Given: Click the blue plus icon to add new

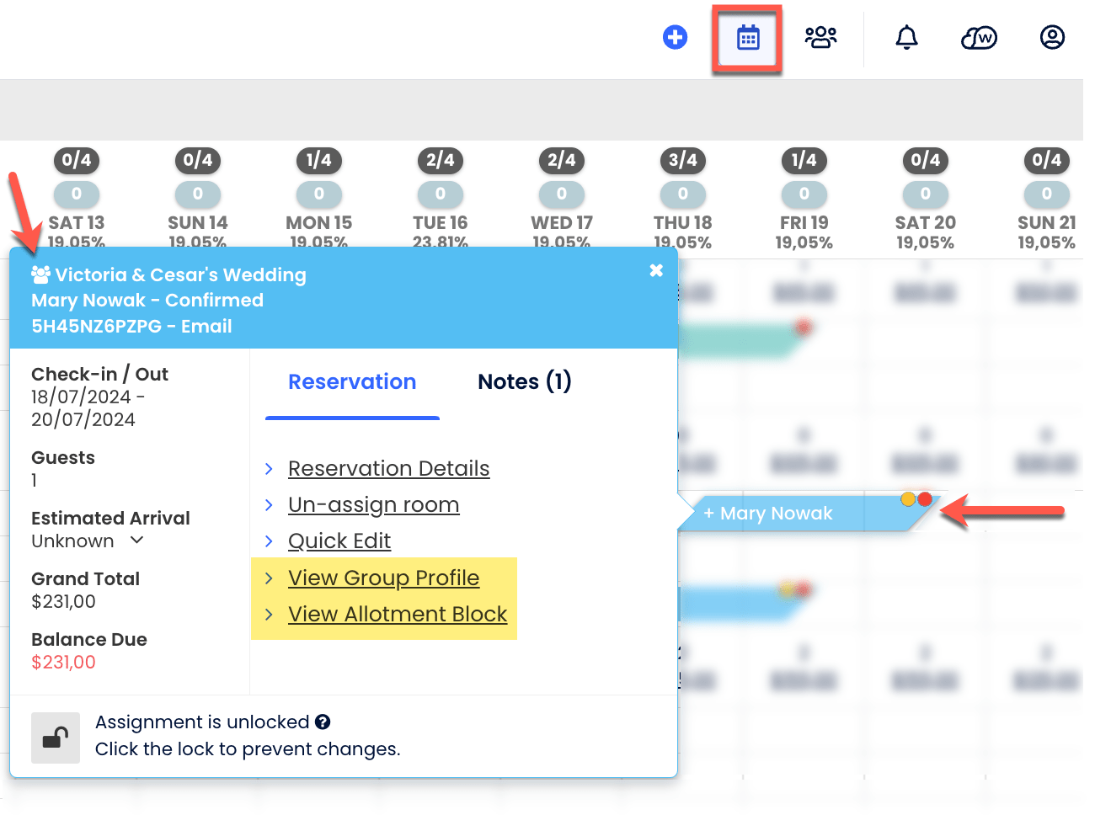Looking at the screenshot, I should [675, 37].
